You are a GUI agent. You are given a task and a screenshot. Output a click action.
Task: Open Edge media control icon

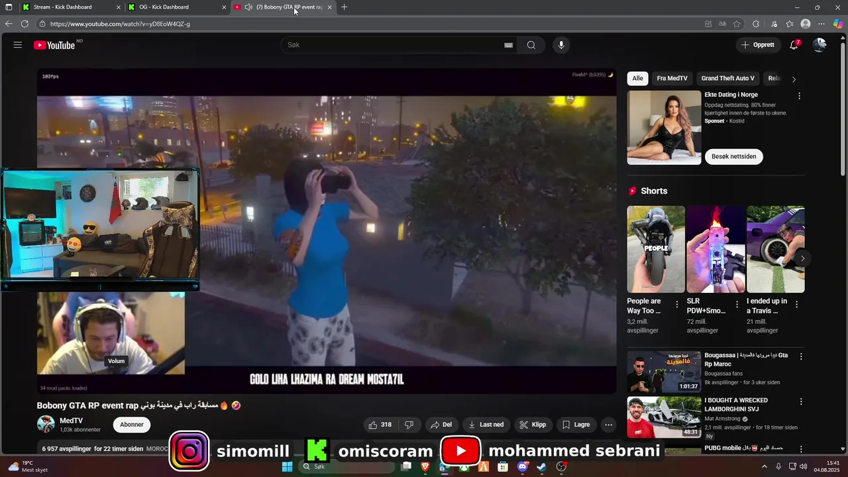click(774, 24)
